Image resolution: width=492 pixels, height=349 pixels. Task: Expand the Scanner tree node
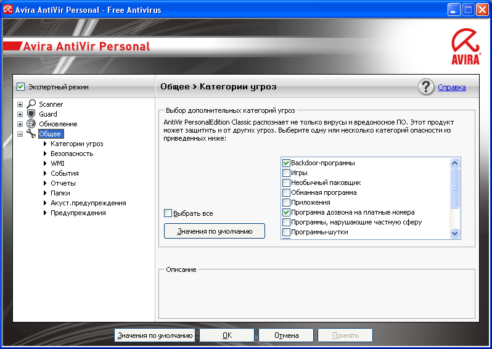[x=20, y=104]
